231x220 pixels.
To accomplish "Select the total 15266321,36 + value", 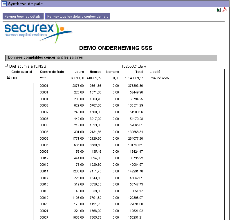I will (134, 66).
